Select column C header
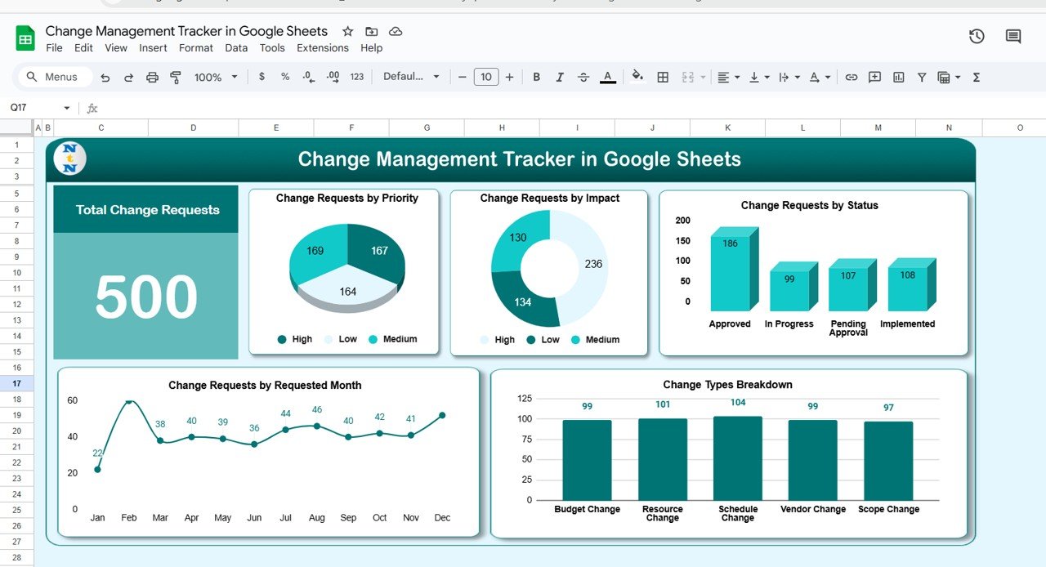 101,127
